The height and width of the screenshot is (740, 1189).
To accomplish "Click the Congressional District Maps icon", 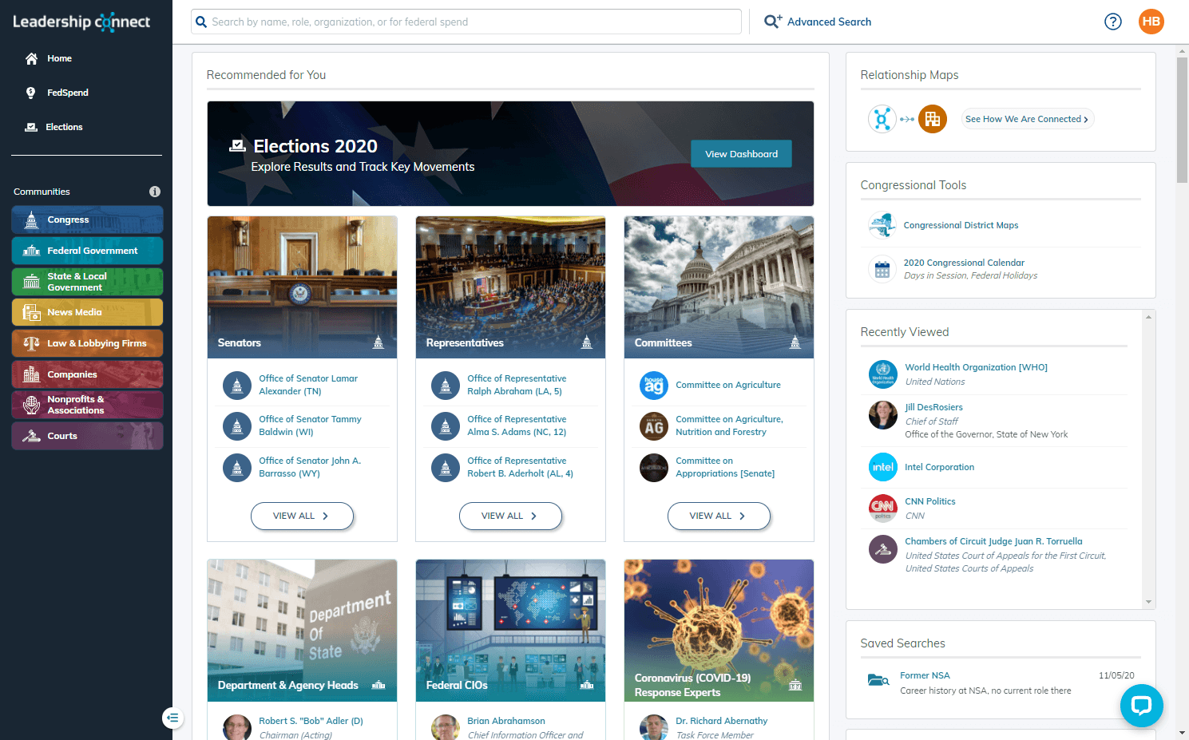I will (x=882, y=225).
